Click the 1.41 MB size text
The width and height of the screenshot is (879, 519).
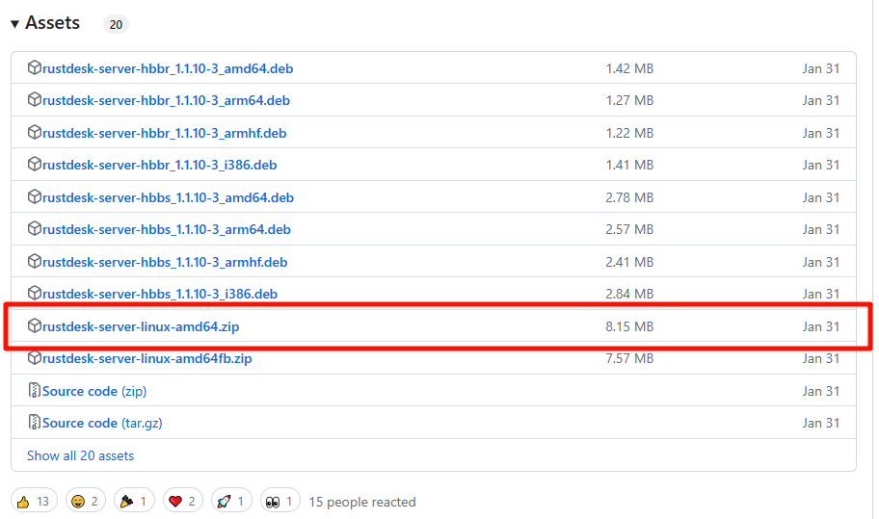pyautogui.click(x=629, y=165)
